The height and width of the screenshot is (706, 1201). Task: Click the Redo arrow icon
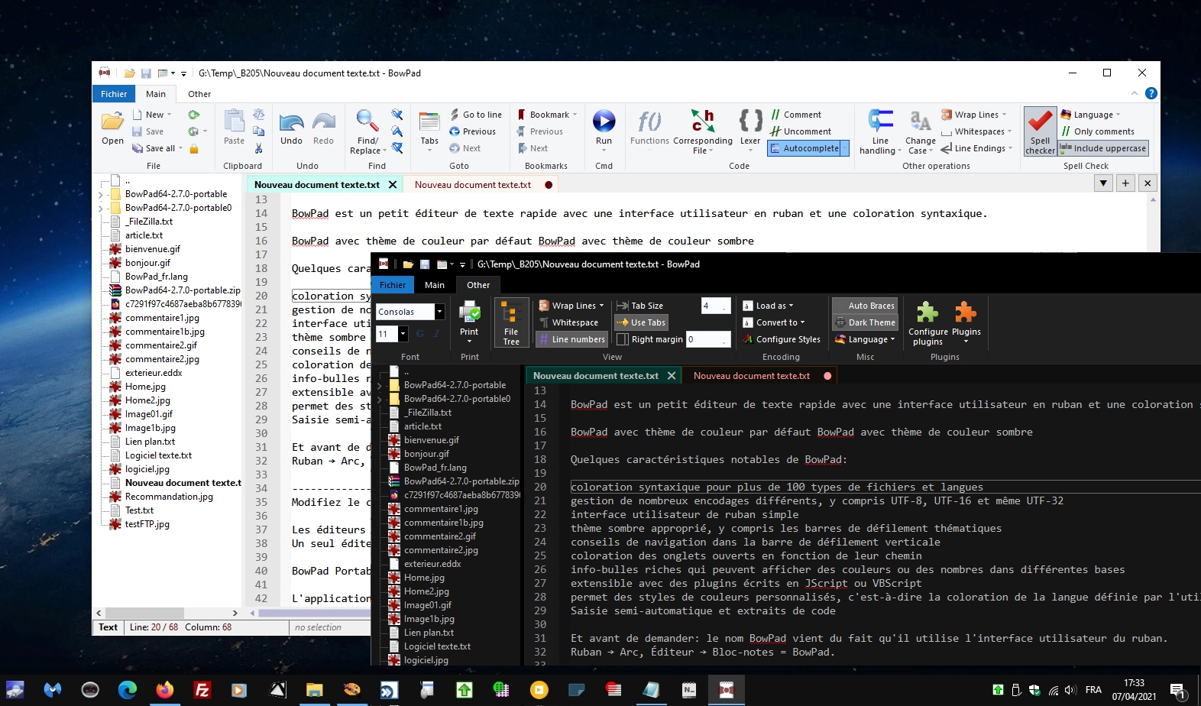click(323, 122)
